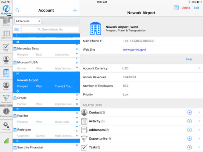Open the Contact Us info icon
The image size is (203, 152).
coord(6,112)
